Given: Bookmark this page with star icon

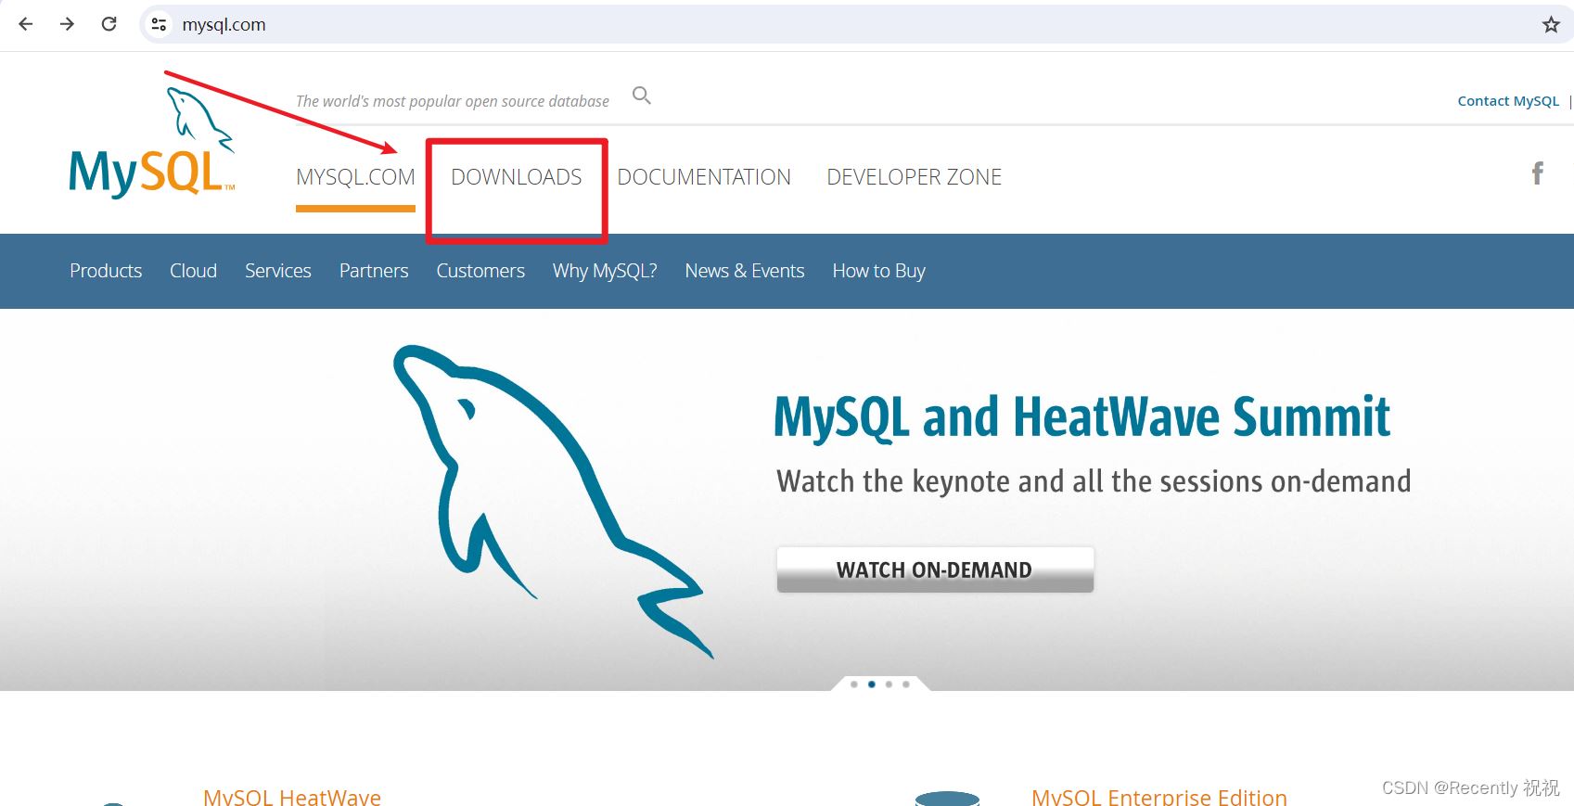Looking at the screenshot, I should pos(1551,25).
